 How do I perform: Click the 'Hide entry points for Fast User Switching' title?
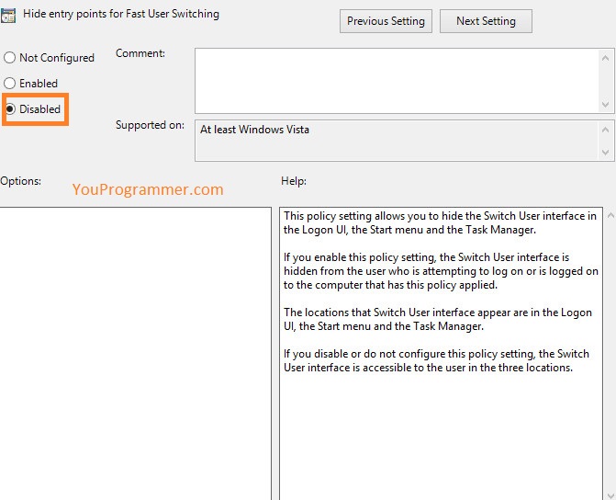(x=121, y=14)
